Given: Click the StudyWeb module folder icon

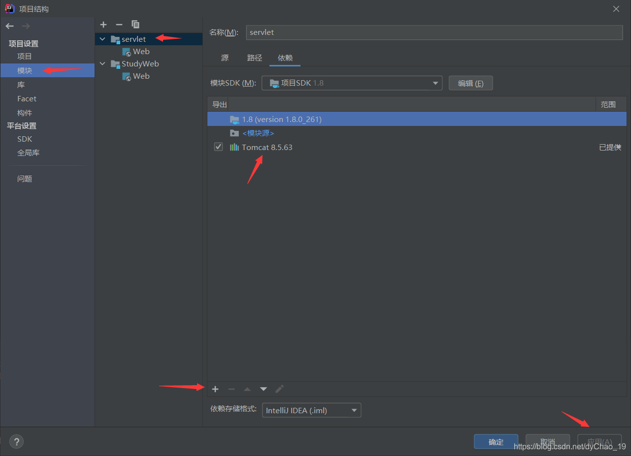Looking at the screenshot, I should click(x=115, y=64).
